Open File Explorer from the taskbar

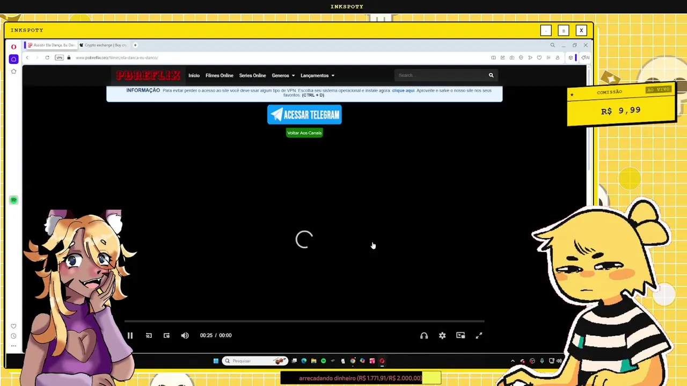313,361
